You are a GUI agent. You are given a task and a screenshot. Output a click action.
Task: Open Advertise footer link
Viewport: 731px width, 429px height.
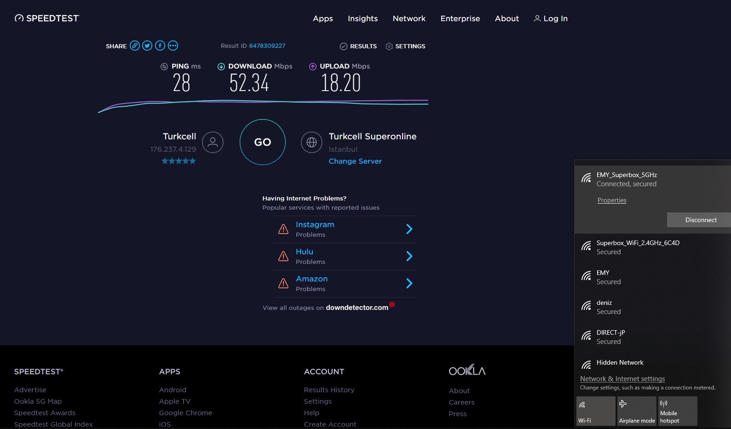[30, 390]
